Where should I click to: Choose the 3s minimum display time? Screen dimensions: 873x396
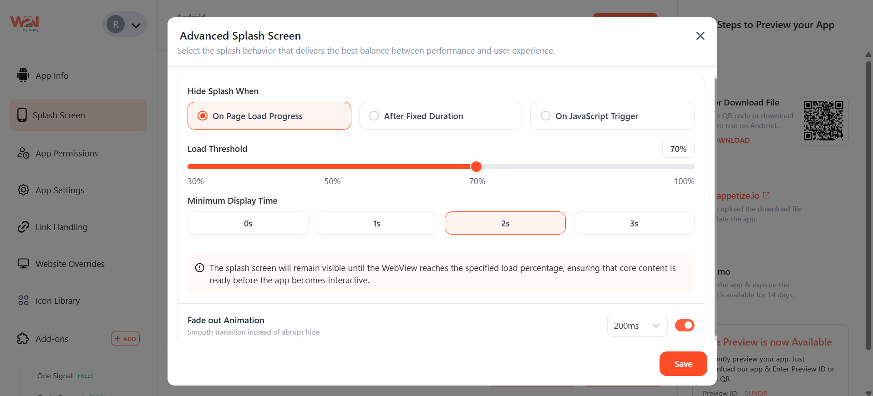point(634,223)
